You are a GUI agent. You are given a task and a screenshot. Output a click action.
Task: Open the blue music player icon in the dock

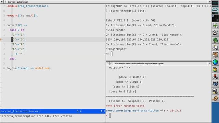click(215, 84)
